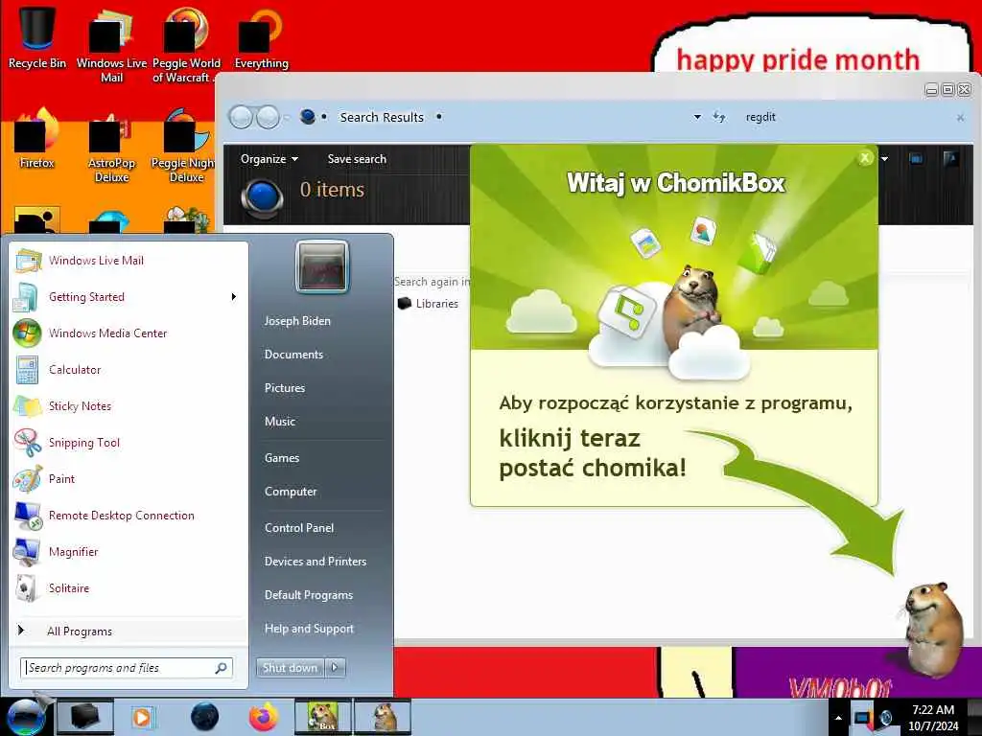
Task: Open Sticky Notes from Start menu
Action: (129, 405)
